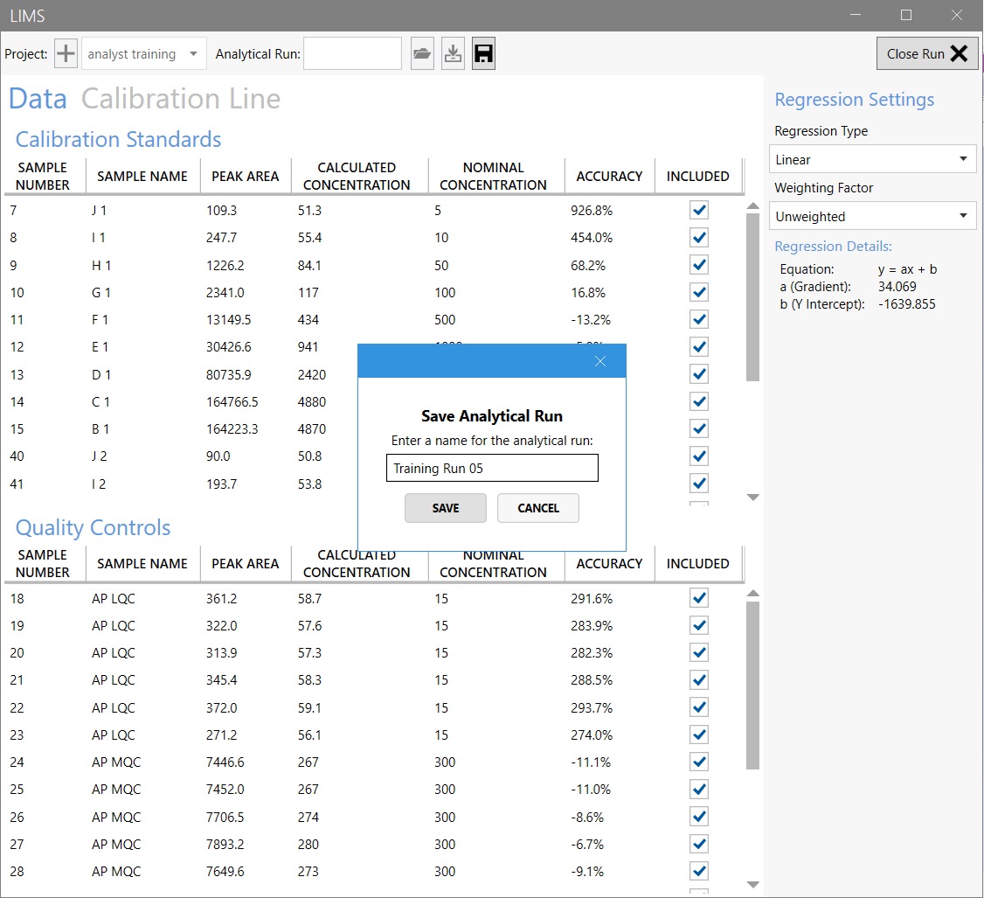
Task: Switch to the Calibration Line tab
Action: pyautogui.click(x=181, y=99)
